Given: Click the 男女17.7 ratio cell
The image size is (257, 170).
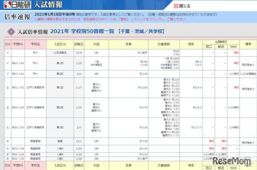Looking at the screenshot, I should click(191, 127).
